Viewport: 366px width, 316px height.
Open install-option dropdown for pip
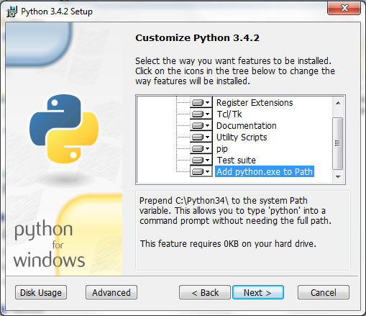click(201, 148)
